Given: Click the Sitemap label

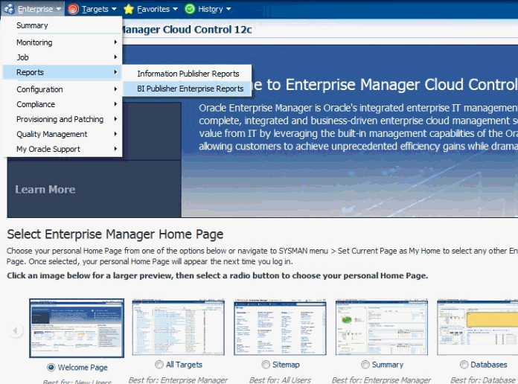Looking at the screenshot, I should coord(286,365).
